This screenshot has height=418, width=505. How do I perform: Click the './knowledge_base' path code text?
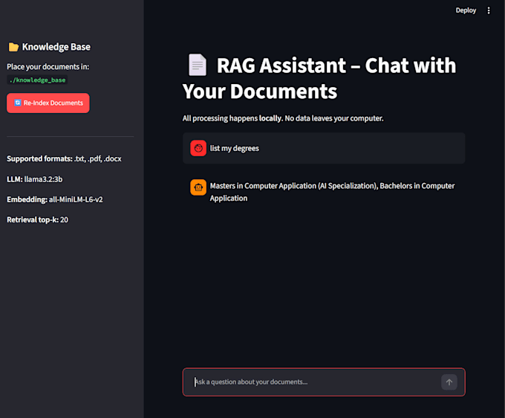click(37, 80)
